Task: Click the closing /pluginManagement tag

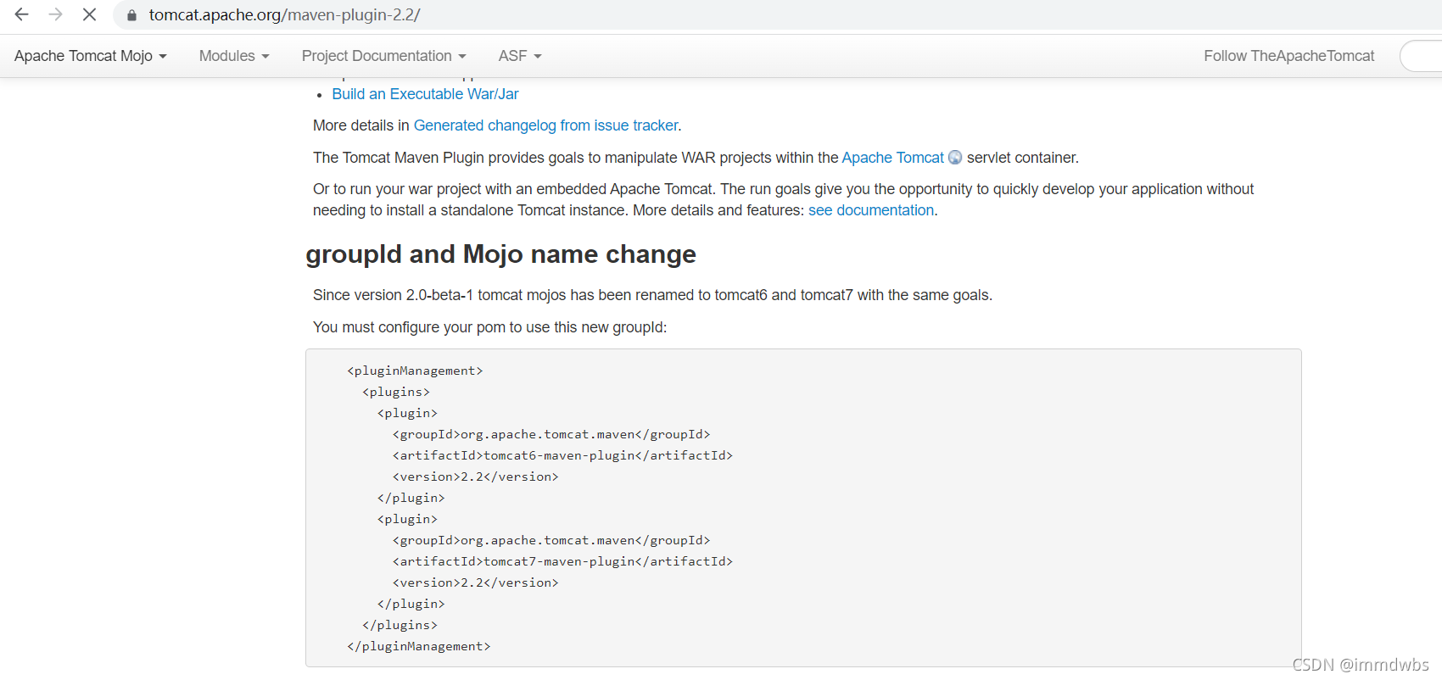Action: point(418,646)
